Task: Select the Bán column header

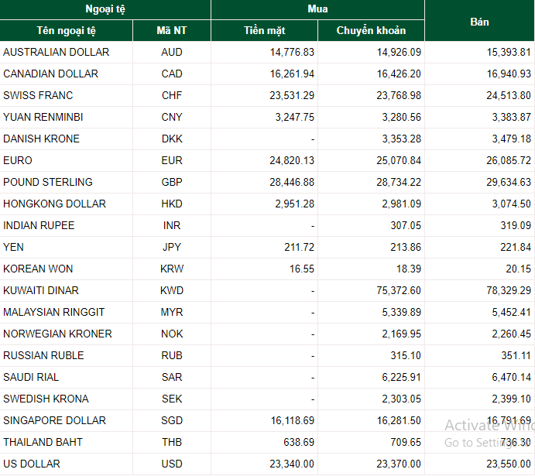Action: [x=479, y=22]
